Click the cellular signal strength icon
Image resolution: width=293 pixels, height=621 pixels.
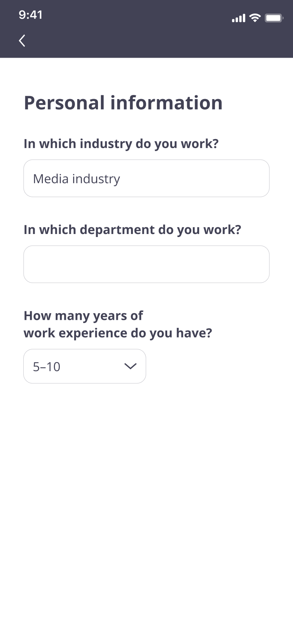tap(238, 18)
